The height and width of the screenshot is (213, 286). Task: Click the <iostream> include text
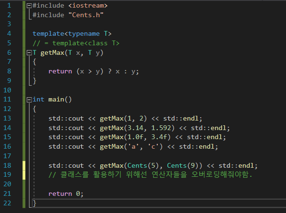[88, 5]
